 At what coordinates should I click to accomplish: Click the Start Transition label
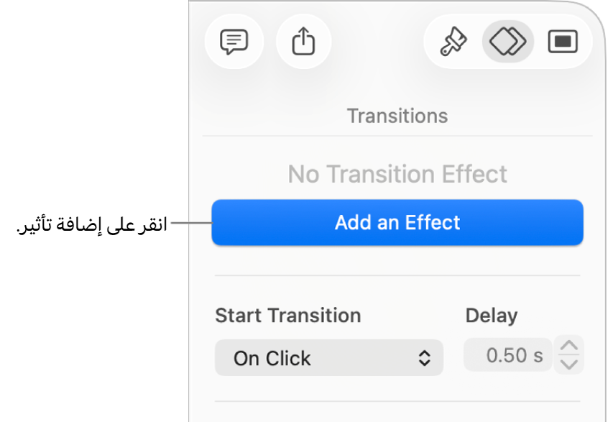coord(287,316)
